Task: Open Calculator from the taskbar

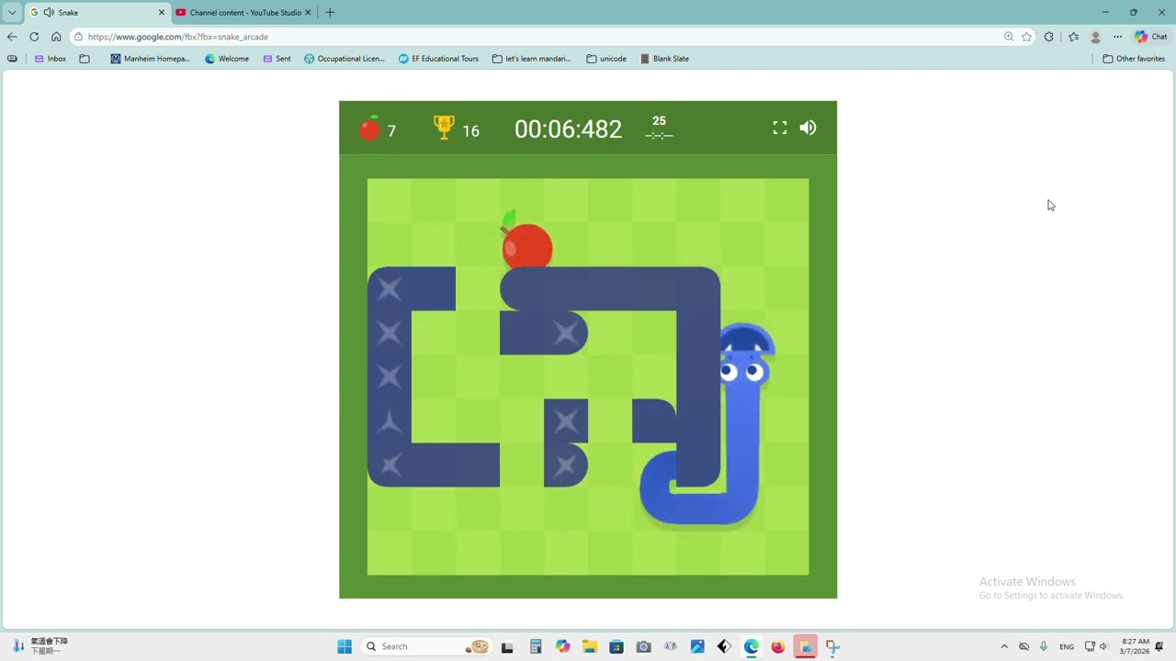Action: coord(536,646)
